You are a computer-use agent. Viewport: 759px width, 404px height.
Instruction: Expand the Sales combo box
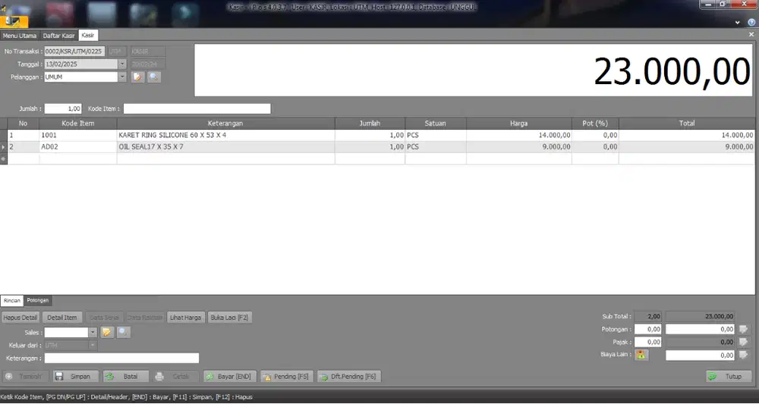coord(93,332)
